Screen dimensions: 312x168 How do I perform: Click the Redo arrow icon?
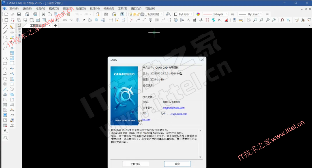pyautogui.click(x=86, y=14)
